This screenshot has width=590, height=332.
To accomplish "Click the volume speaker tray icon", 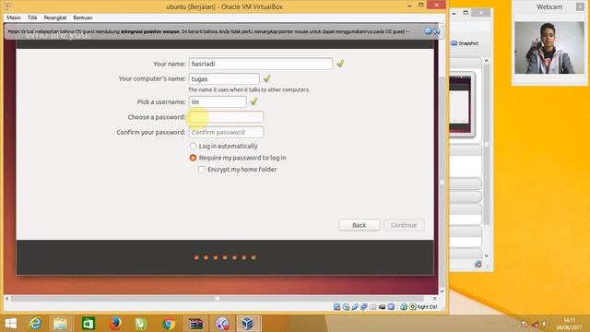I will pos(545,324).
